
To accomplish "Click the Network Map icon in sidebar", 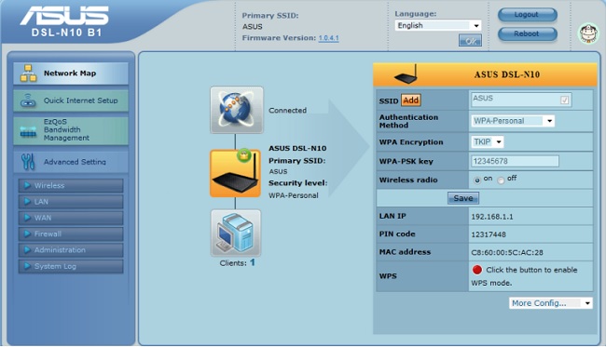I will (x=29, y=73).
